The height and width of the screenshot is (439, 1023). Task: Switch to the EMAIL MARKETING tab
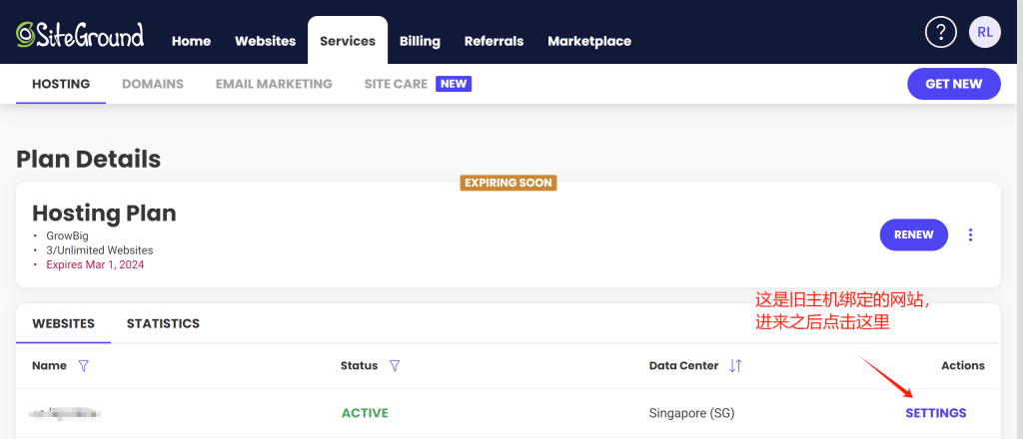click(274, 84)
